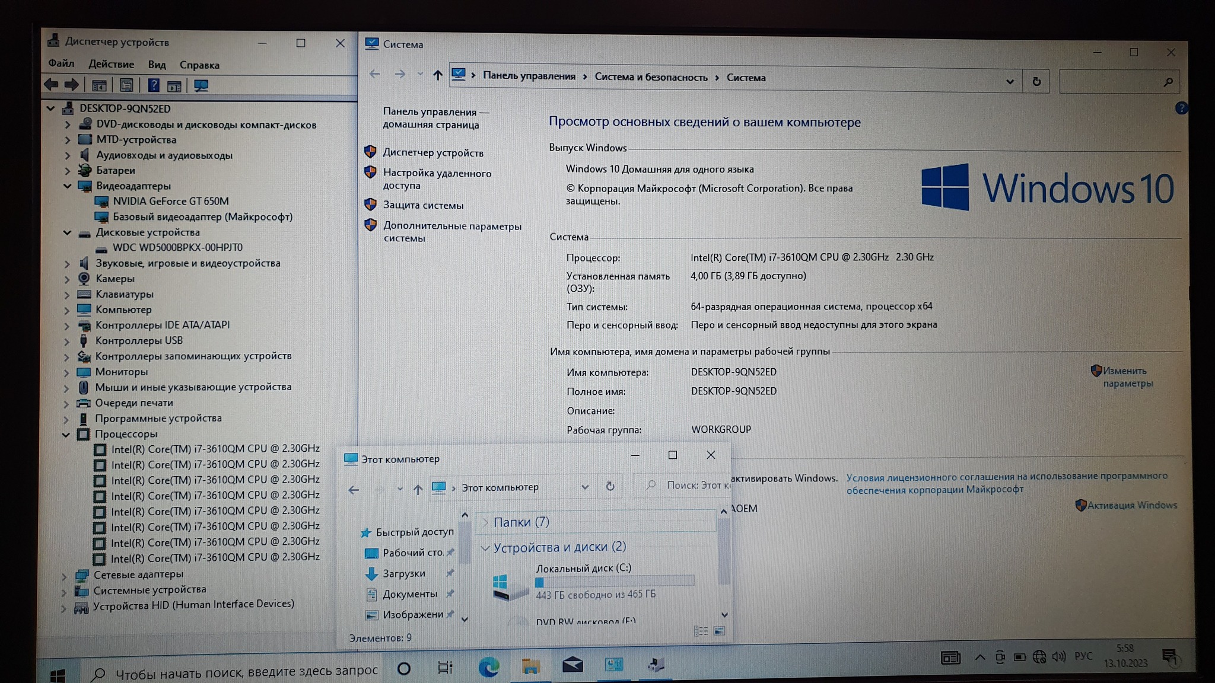Click the Task View taskbar icon
Screen dimensions: 1215x683
444,668
